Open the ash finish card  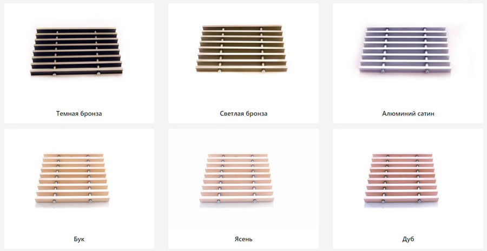click(243, 189)
